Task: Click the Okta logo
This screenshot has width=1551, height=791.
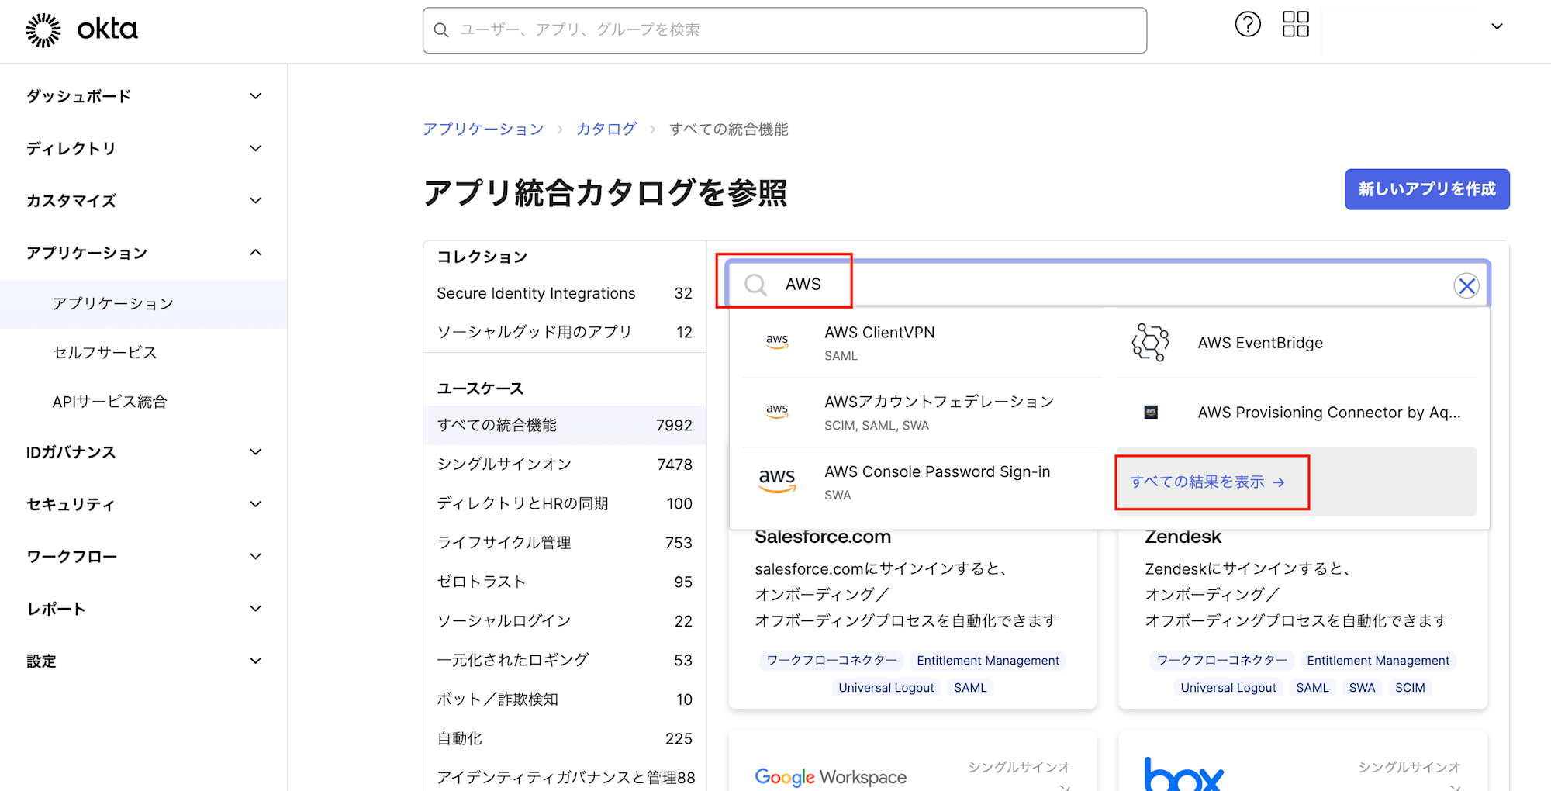Action: point(82,29)
